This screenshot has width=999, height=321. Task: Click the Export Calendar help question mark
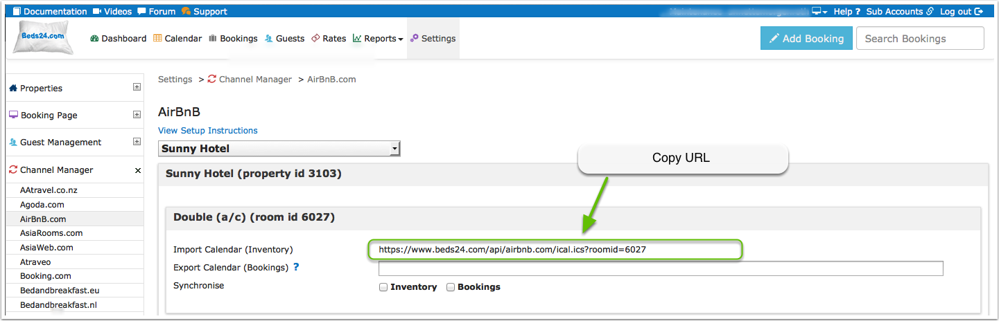coord(296,267)
